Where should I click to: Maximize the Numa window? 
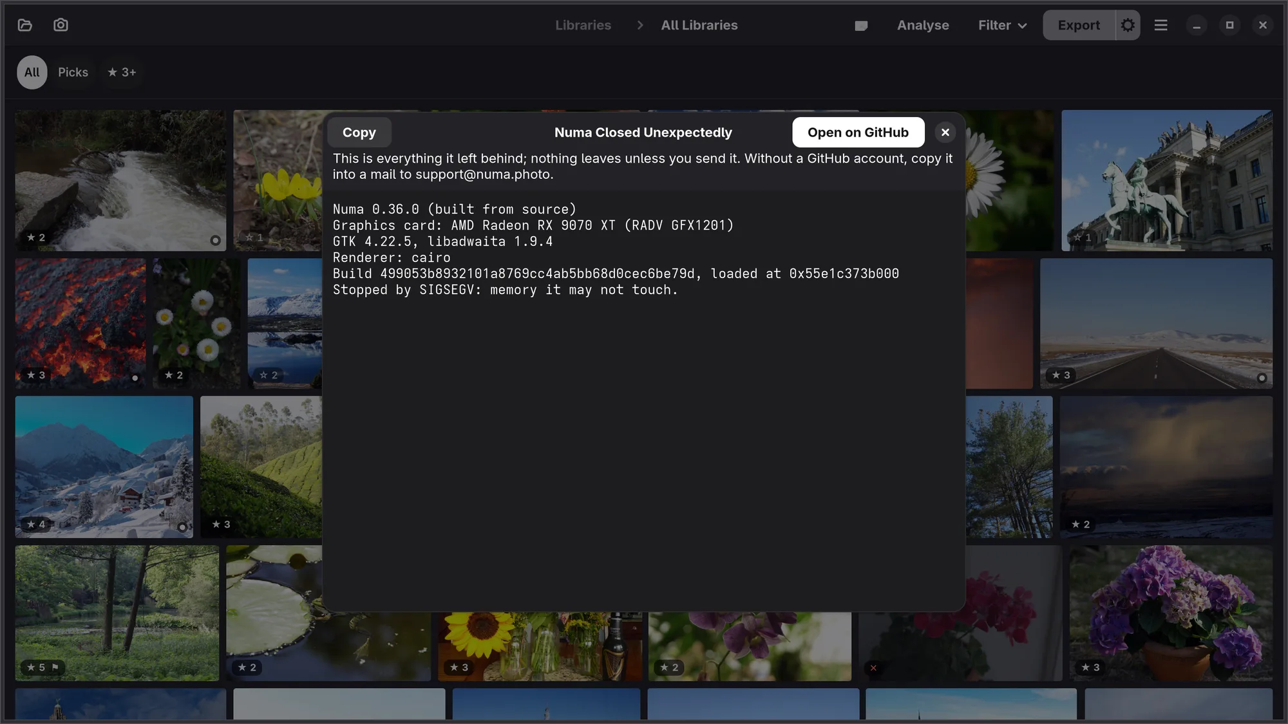click(x=1229, y=25)
